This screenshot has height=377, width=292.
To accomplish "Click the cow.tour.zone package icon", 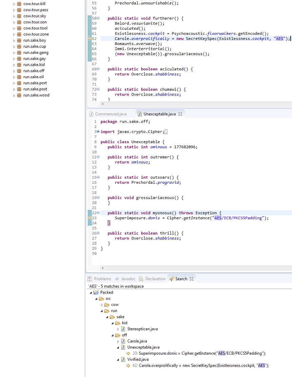I will click(x=19, y=35).
